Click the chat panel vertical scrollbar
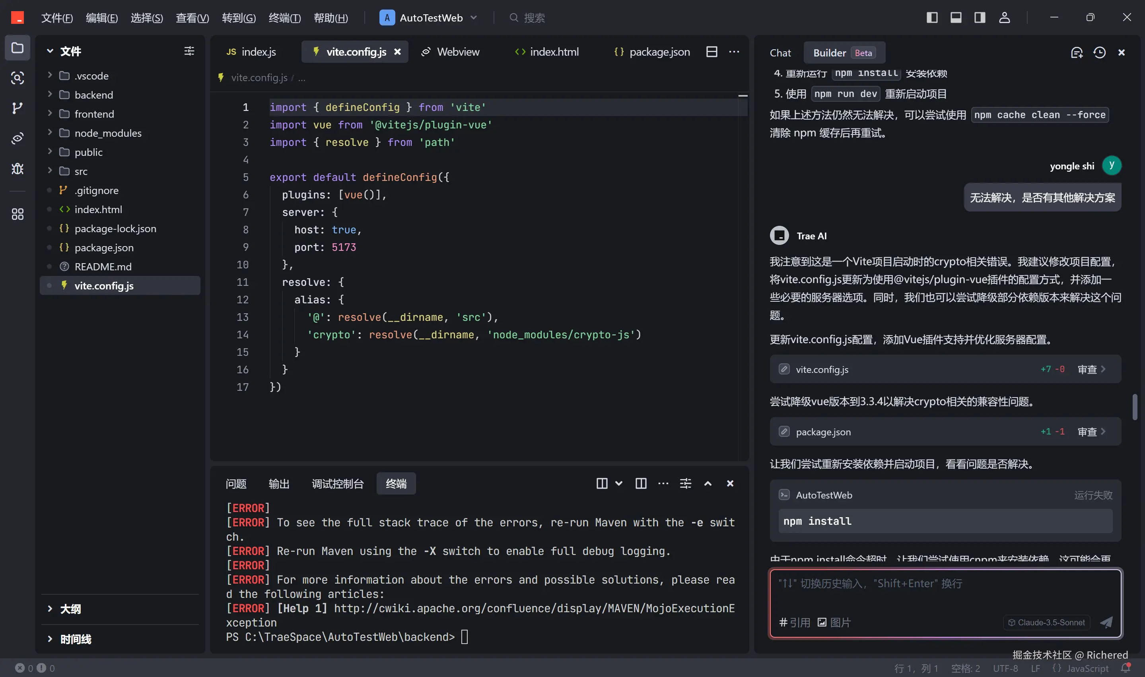This screenshot has height=677, width=1145. tap(1135, 407)
